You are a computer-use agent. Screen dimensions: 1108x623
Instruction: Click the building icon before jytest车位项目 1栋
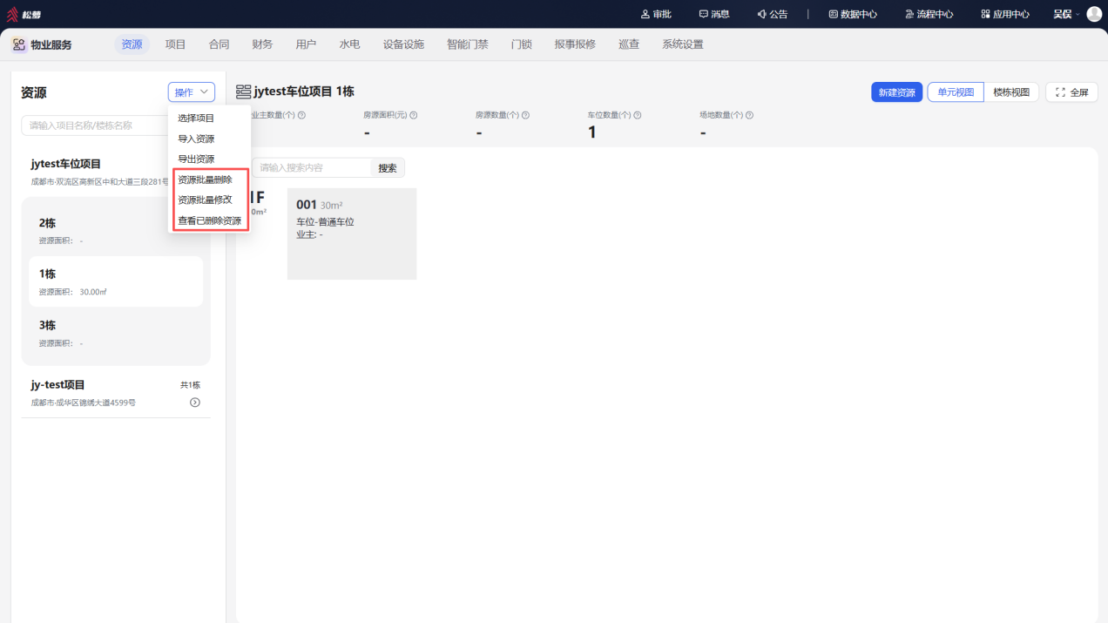point(243,91)
